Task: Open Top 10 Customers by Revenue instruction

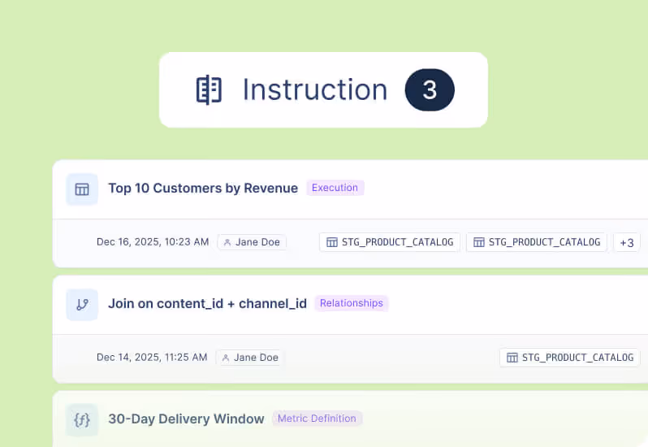Action: click(203, 188)
